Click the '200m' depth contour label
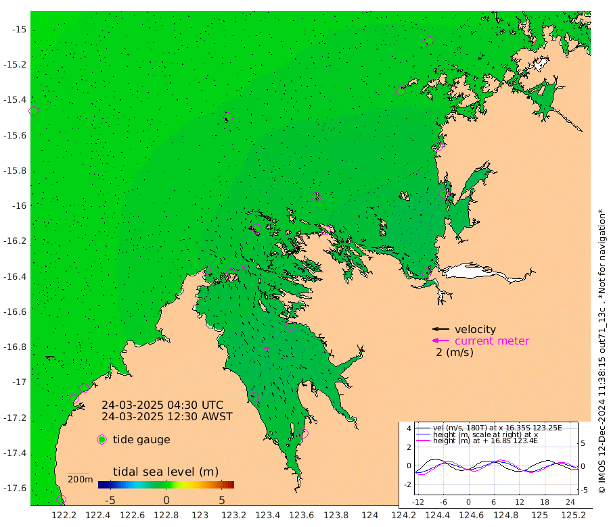Image resolution: width=609 pixels, height=527 pixels. [81, 480]
